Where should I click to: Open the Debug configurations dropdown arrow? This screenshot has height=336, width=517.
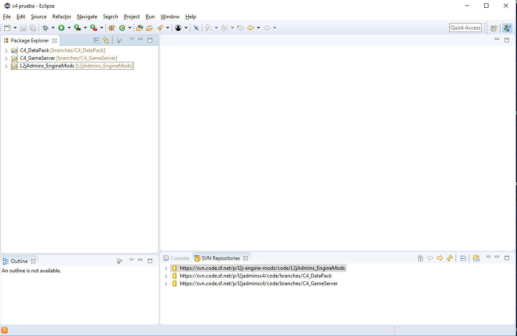[53, 28]
